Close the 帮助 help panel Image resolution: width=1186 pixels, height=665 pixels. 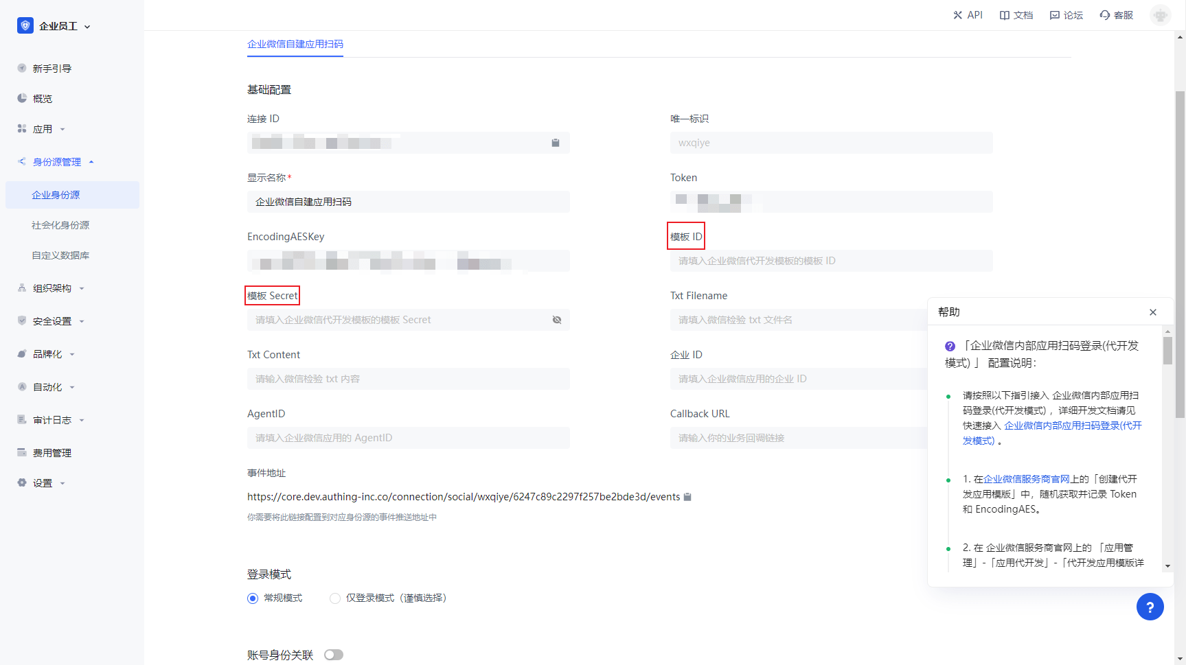[1153, 312]
